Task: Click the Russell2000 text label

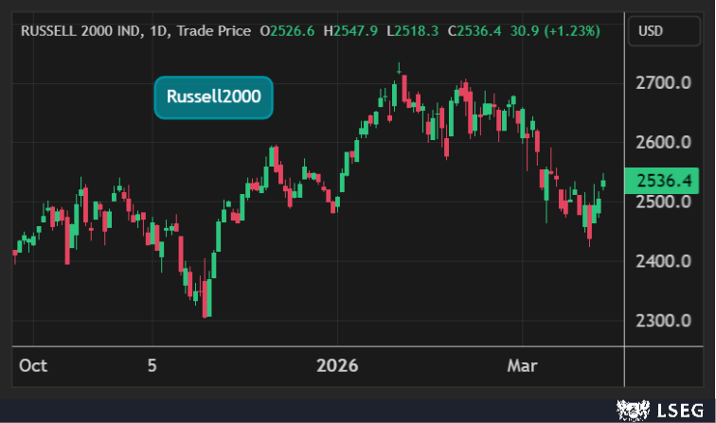Action: pos(213,97)
